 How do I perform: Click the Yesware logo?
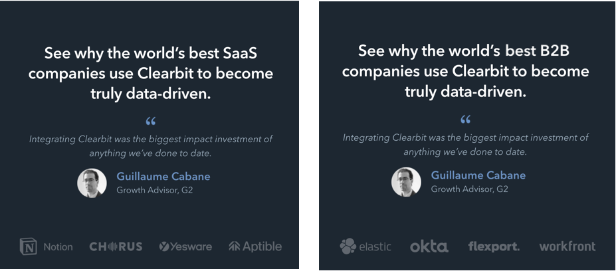185,246
